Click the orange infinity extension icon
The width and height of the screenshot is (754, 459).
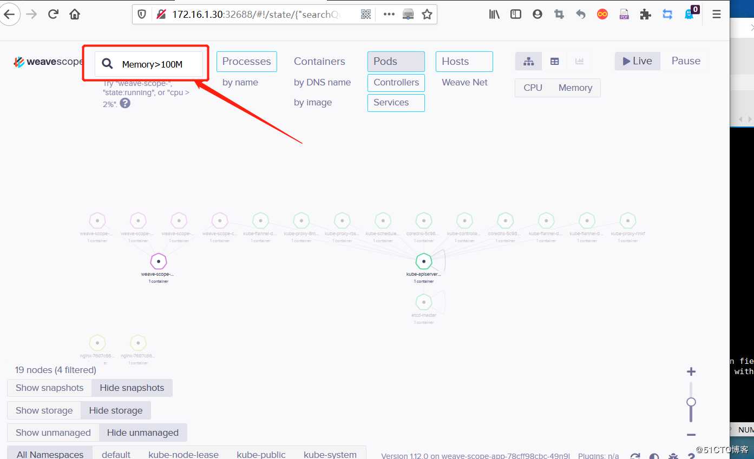click(x=602, y=15)
